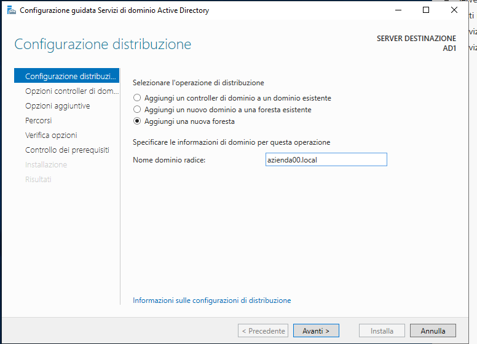The height and width of the screenshot is (344, 477).
Task: Click the wizard icon in title bar
Action: pyautogui.click(x=11, y=10)
